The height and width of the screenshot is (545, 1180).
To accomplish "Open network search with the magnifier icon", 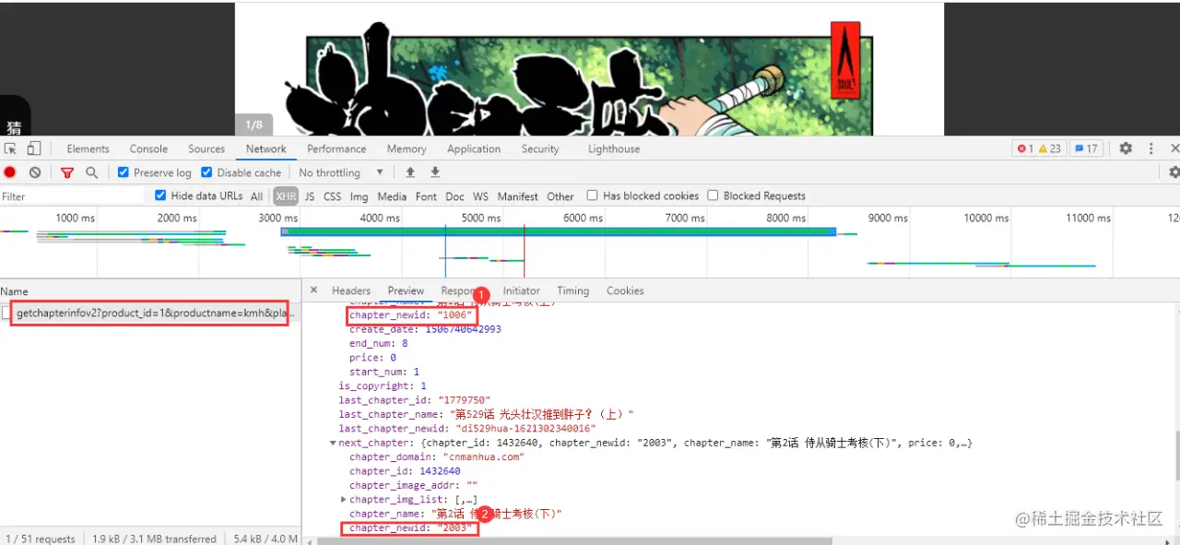I will [91, 172].
